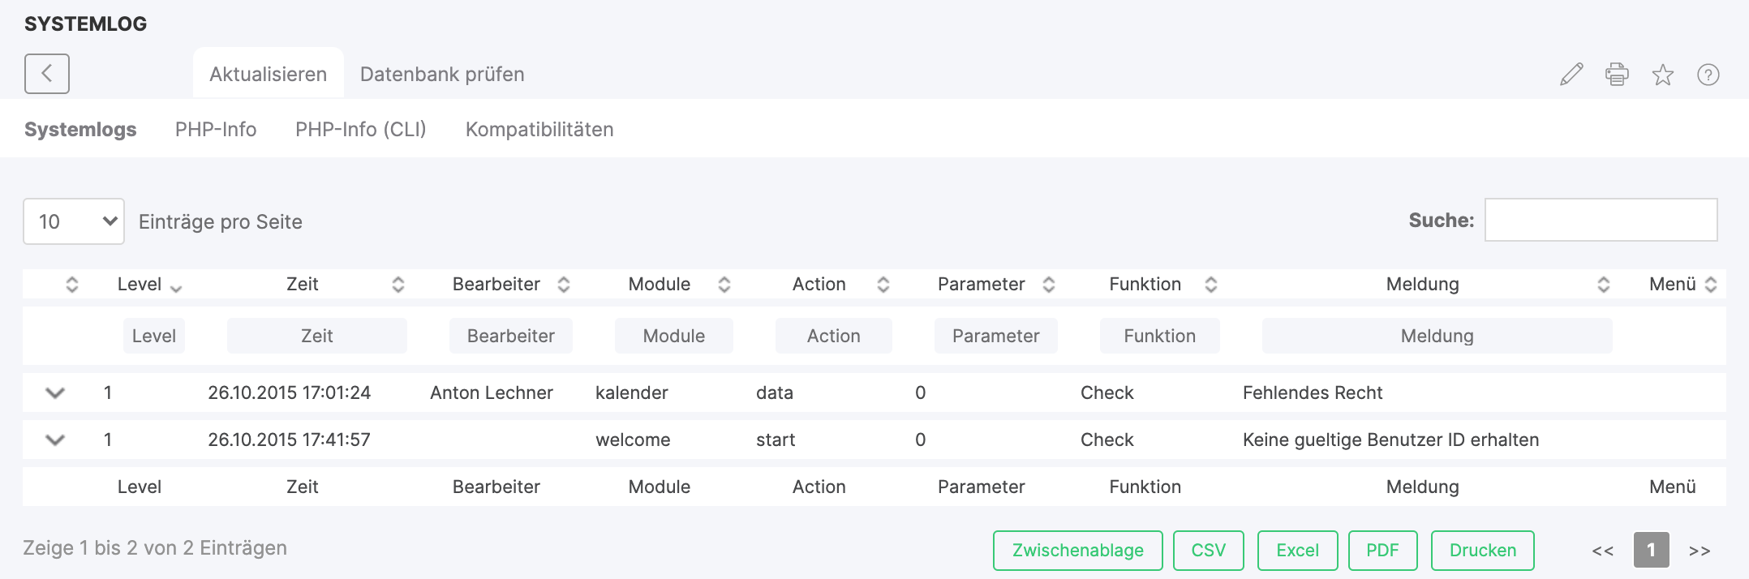Screen dimensions: 1749x579
Task: Click the printer icon in header
Action: 1617,75
